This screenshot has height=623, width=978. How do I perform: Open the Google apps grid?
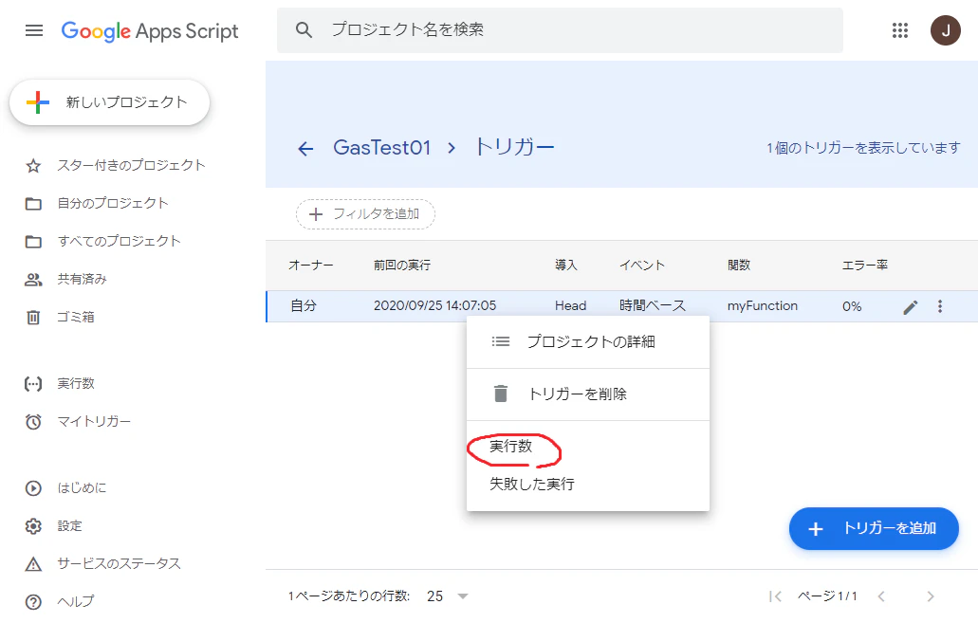(x=899, y=30)
